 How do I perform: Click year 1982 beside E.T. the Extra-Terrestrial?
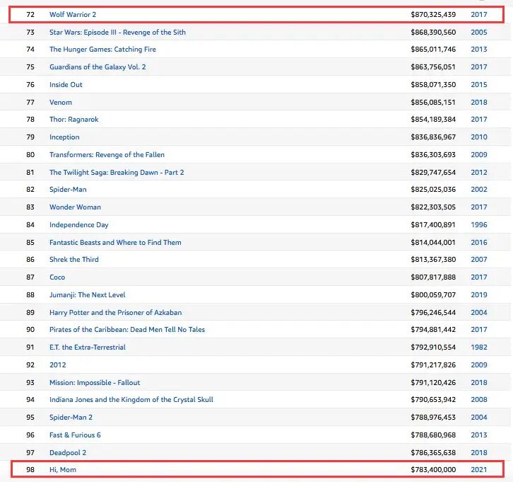pyautogui.click(x=479, y=347)
